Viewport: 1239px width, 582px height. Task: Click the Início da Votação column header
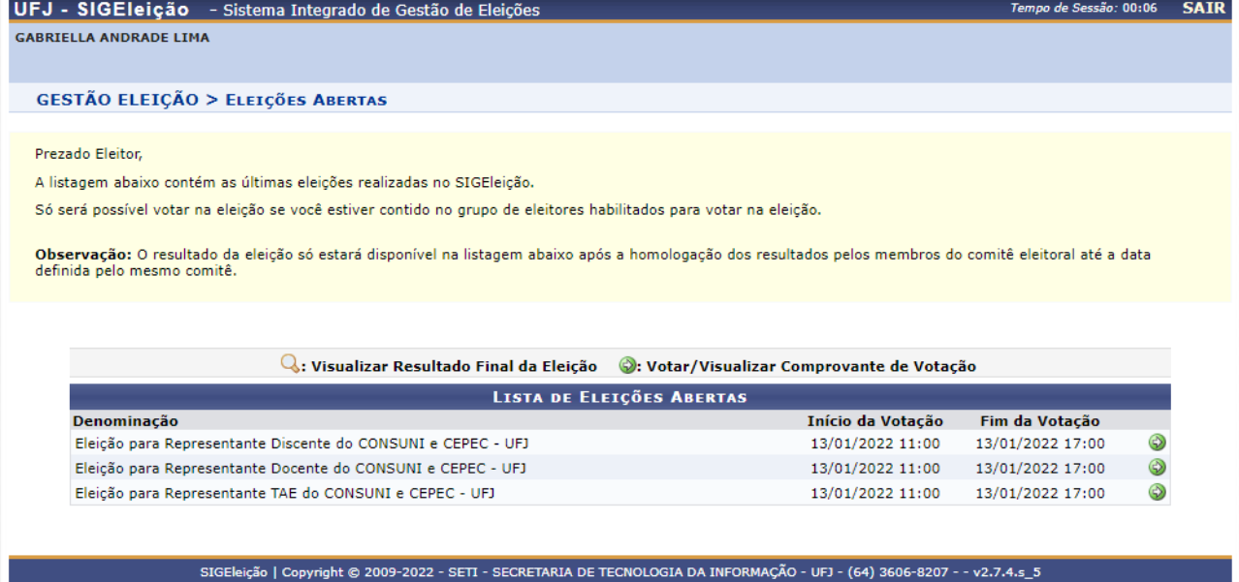pos(875,421)
